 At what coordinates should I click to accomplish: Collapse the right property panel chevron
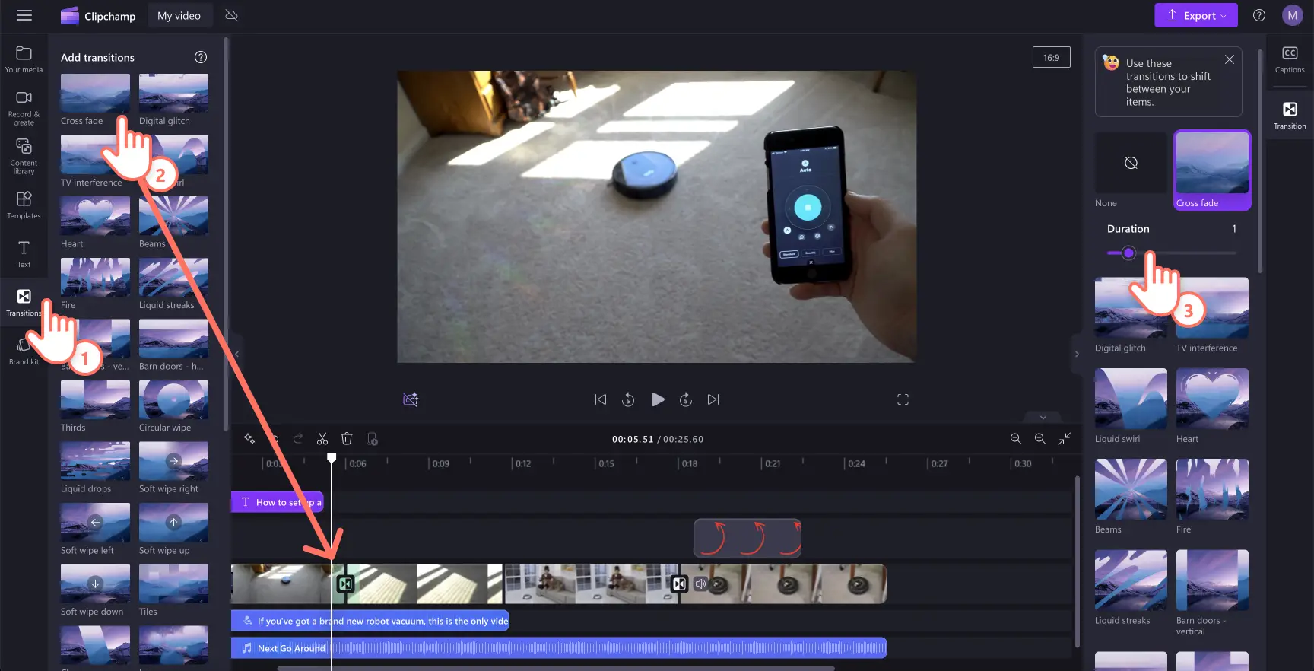coord(1077,354)
